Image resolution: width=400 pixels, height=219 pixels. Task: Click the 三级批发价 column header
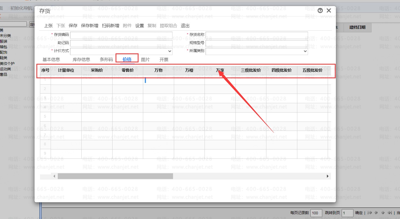point(251,70)
